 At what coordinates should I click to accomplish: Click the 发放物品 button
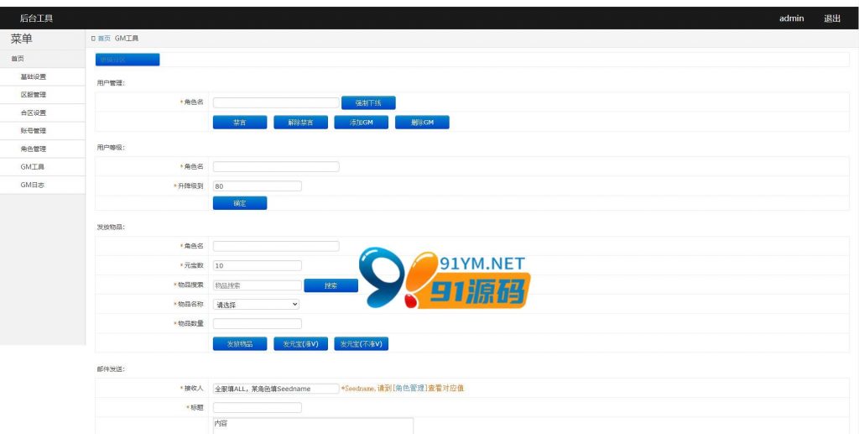(240, 343)
